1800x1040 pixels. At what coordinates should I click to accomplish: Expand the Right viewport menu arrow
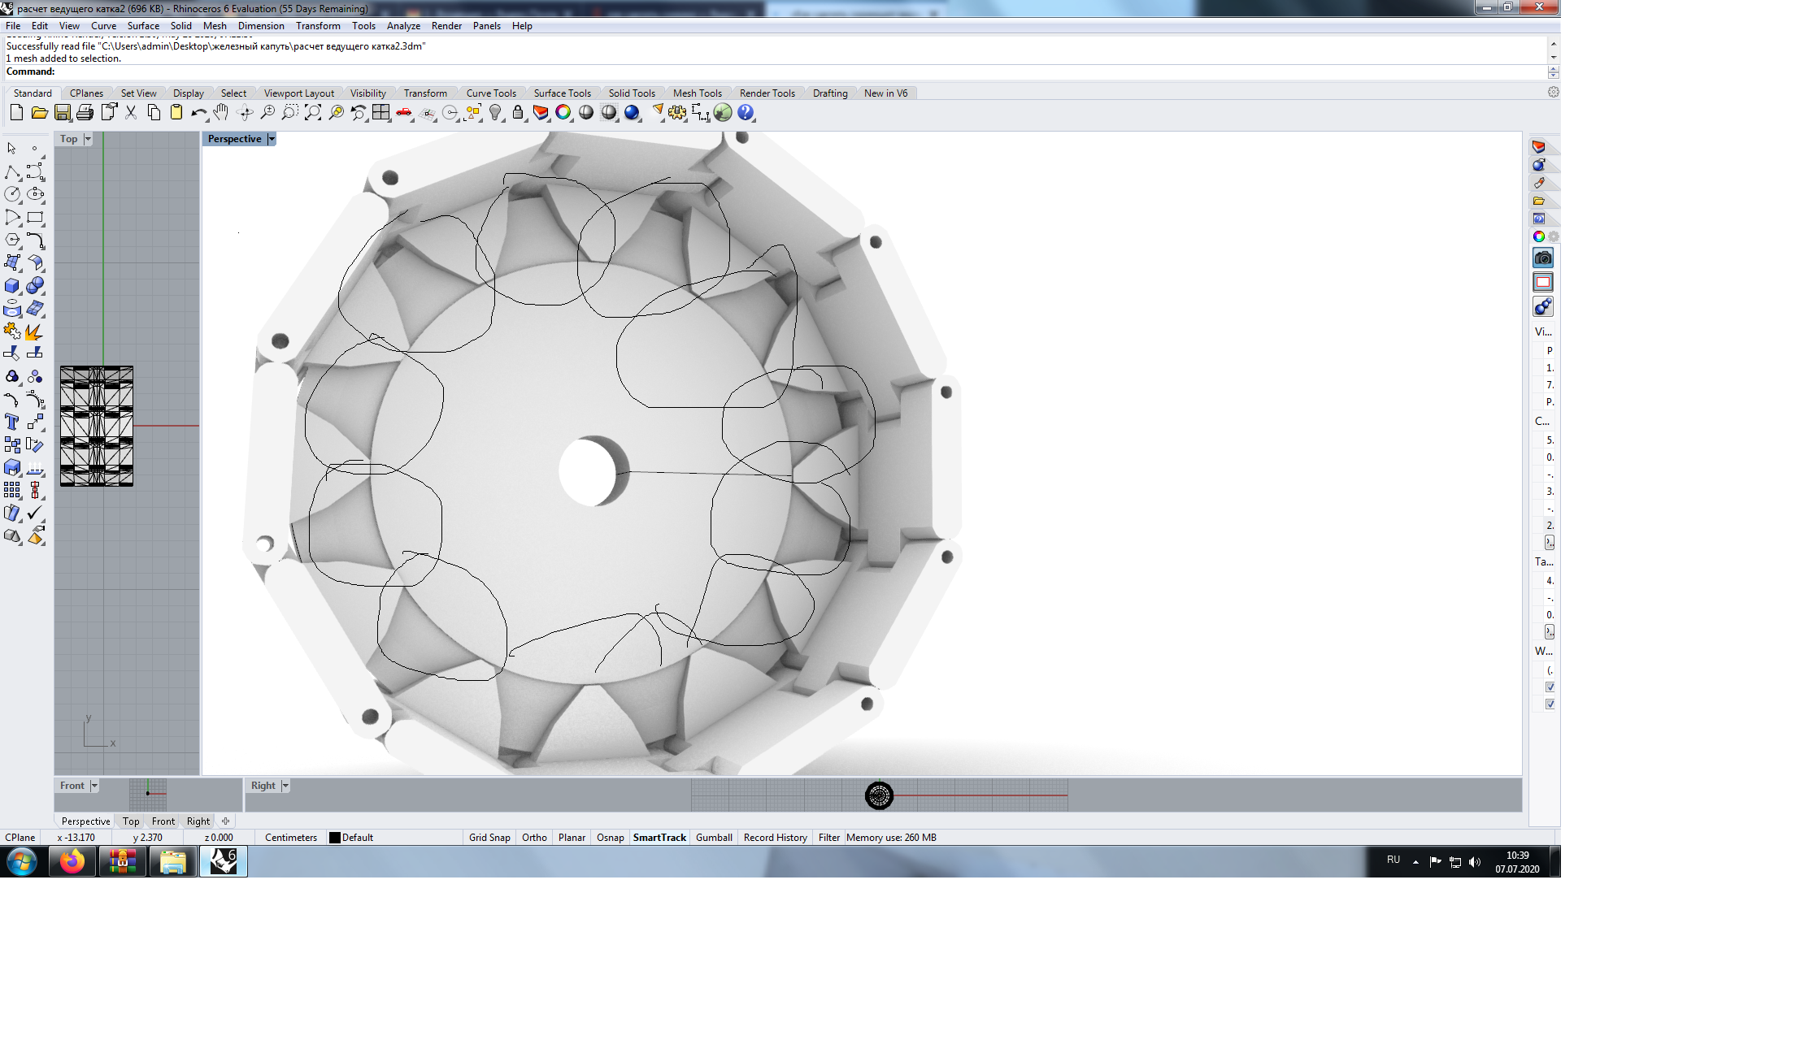[x=285, y=786]
